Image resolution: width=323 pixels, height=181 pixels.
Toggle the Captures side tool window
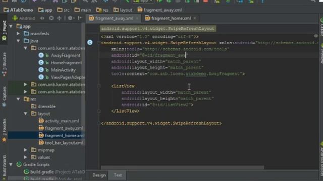4,97
